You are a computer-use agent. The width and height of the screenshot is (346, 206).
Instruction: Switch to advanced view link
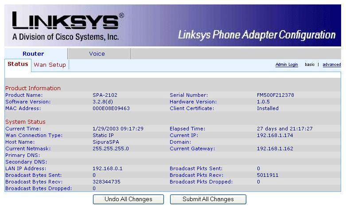pos(332,65)
